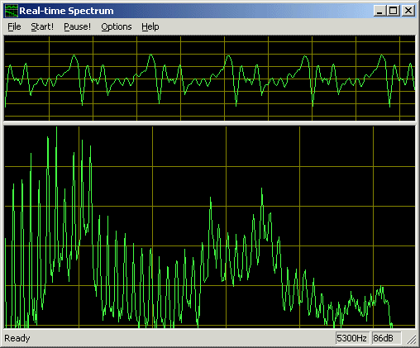The height and width of the screenshot is (348, 420).
Task: Click the Real-time Spectrum app icon
Action: 12,11
